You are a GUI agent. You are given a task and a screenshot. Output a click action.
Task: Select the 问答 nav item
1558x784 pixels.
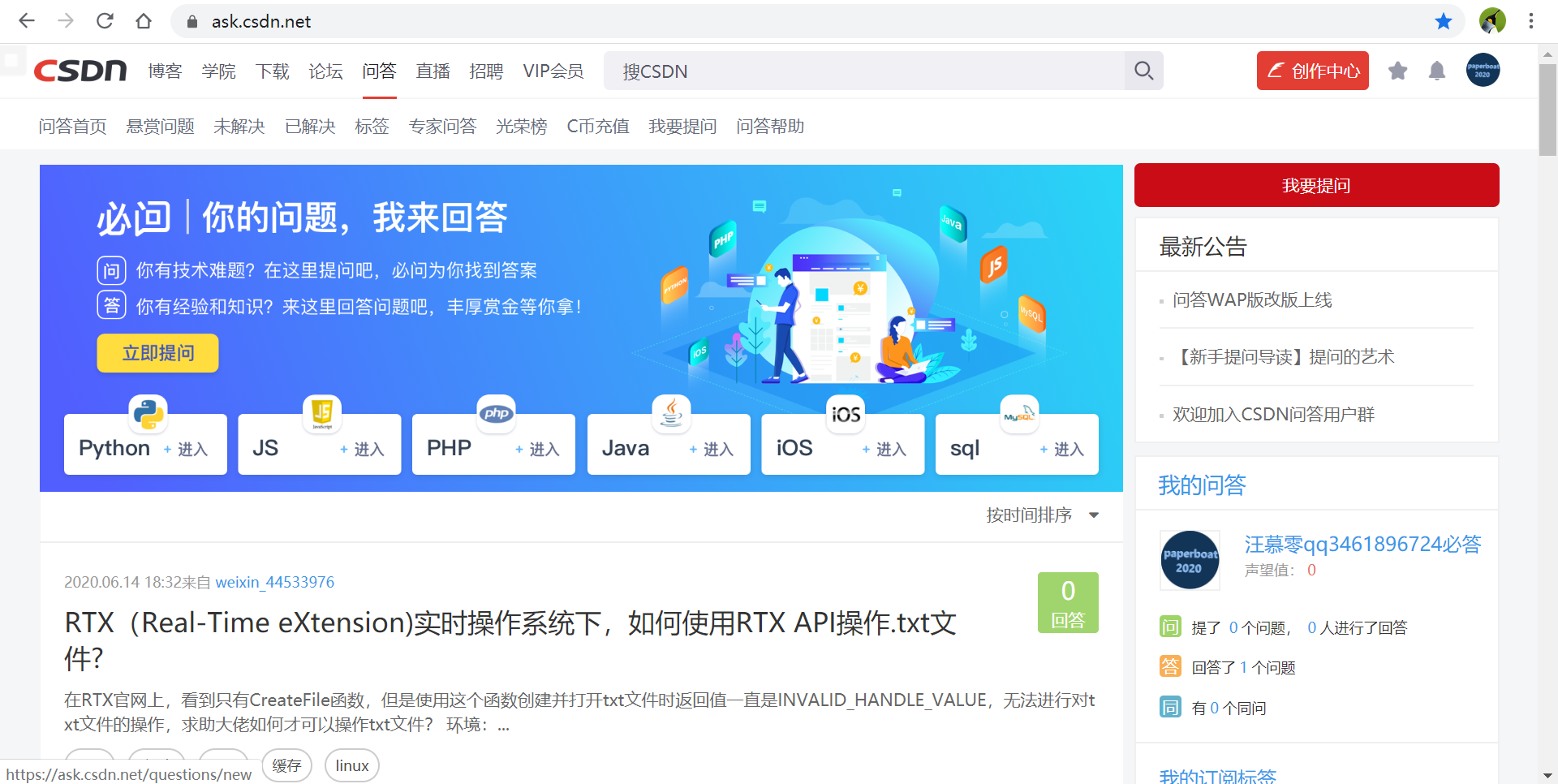(x=379, y=71)
